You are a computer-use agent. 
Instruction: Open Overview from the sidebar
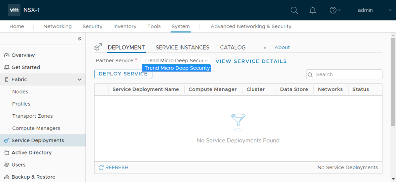[x=23, y=55]
